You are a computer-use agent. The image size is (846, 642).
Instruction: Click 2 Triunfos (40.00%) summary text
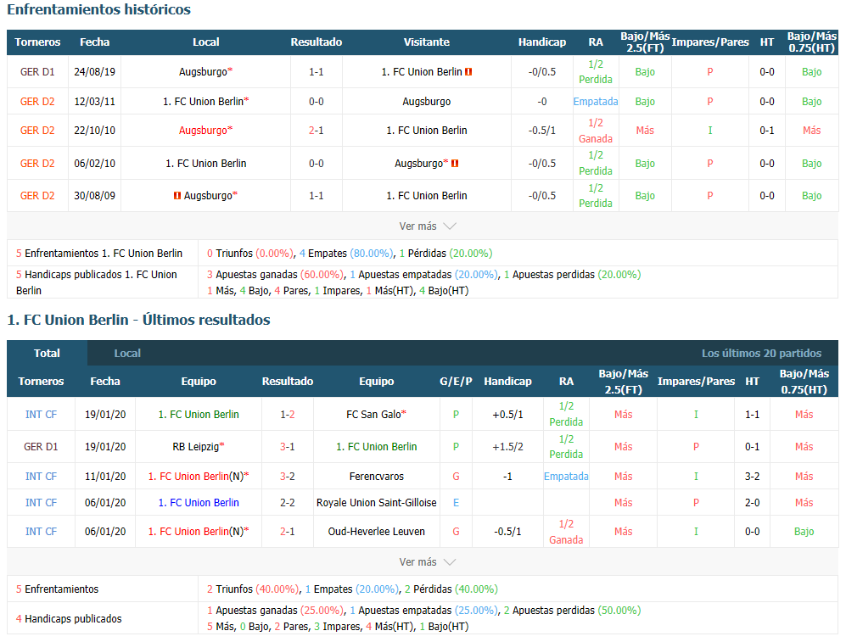point(253,589)
